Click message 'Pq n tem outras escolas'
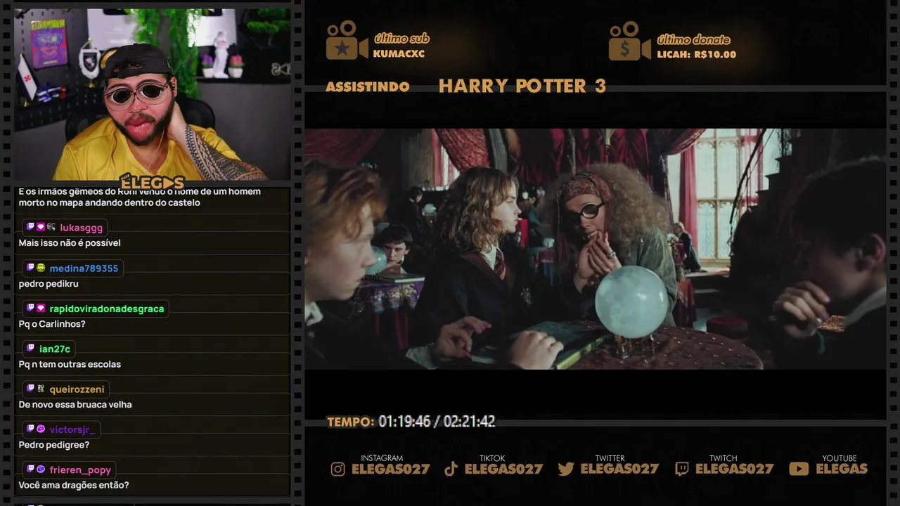The height and width of the screenshot is (506, 900). [x=70, y=364]
